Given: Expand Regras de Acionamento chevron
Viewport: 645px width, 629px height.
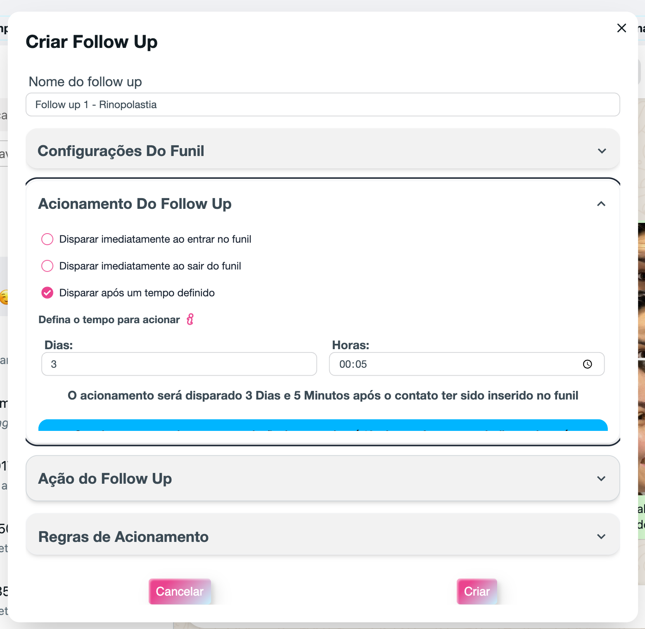Looking at the screenshot, I should [601, 537].
